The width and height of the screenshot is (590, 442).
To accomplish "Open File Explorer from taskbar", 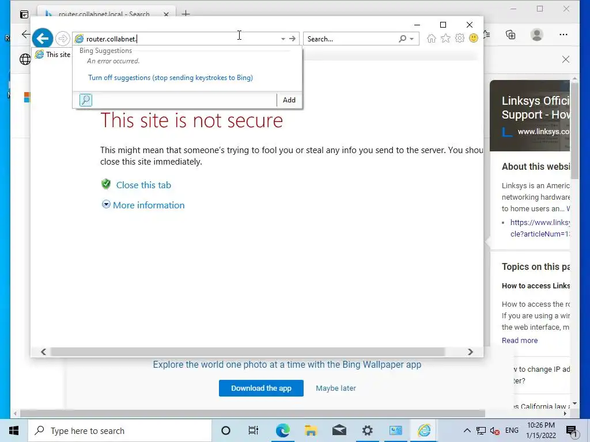I will pyautogui.click(x=311, y=430).
